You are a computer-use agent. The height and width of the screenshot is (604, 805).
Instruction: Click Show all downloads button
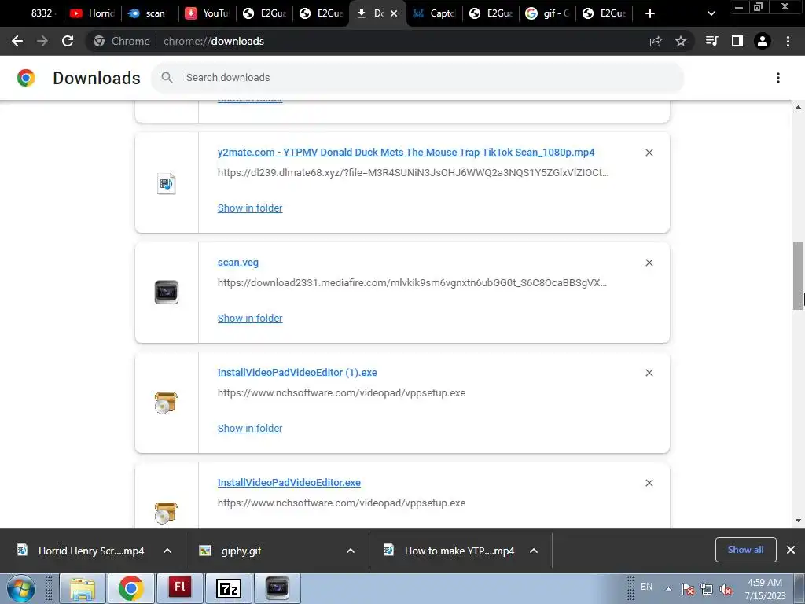pyautogui.click(x=745, y=550)
